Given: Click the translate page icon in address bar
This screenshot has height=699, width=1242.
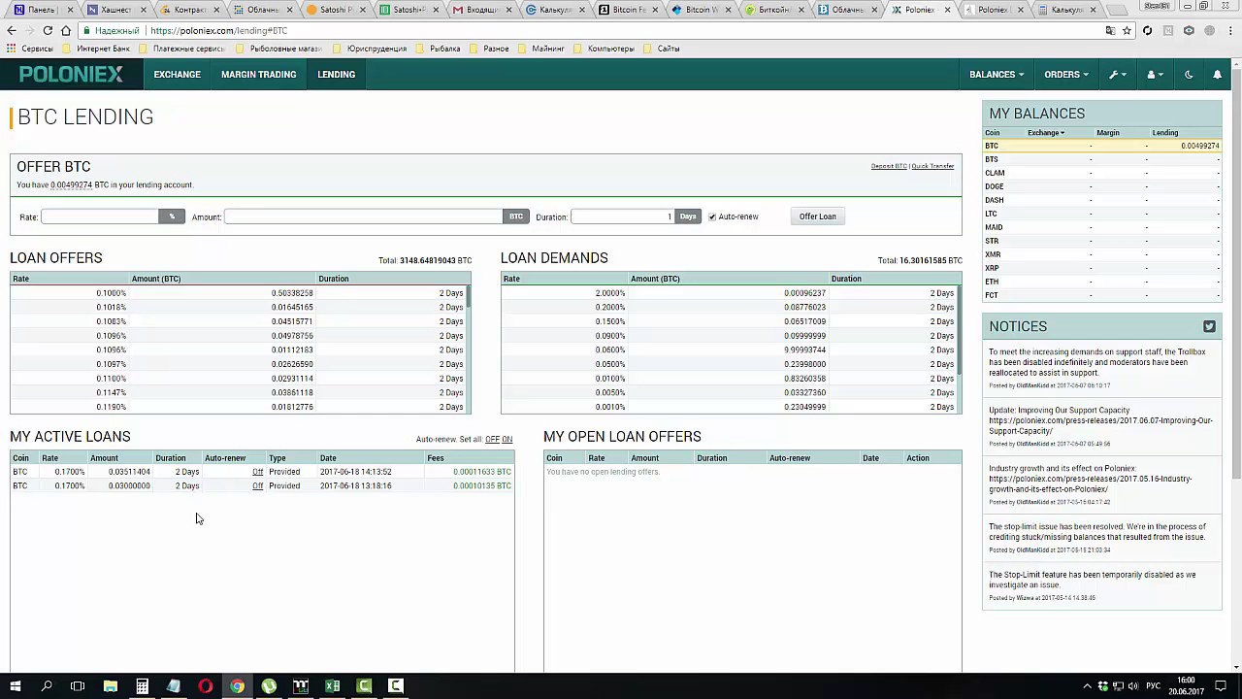Looking at the screenshot, I should tap(1110, 30).
